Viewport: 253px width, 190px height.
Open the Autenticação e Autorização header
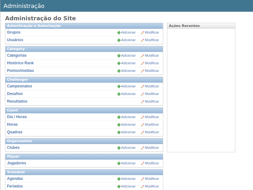tap(34, 26)
